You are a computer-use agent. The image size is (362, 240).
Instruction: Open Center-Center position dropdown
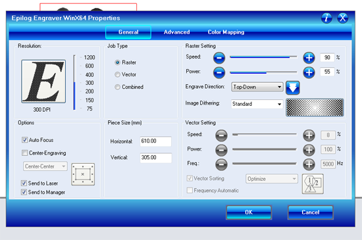click(x=45, y=166)
